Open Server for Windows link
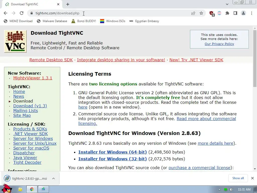The height and width of the screenshot is (193, 257). [x=33, y=138]
